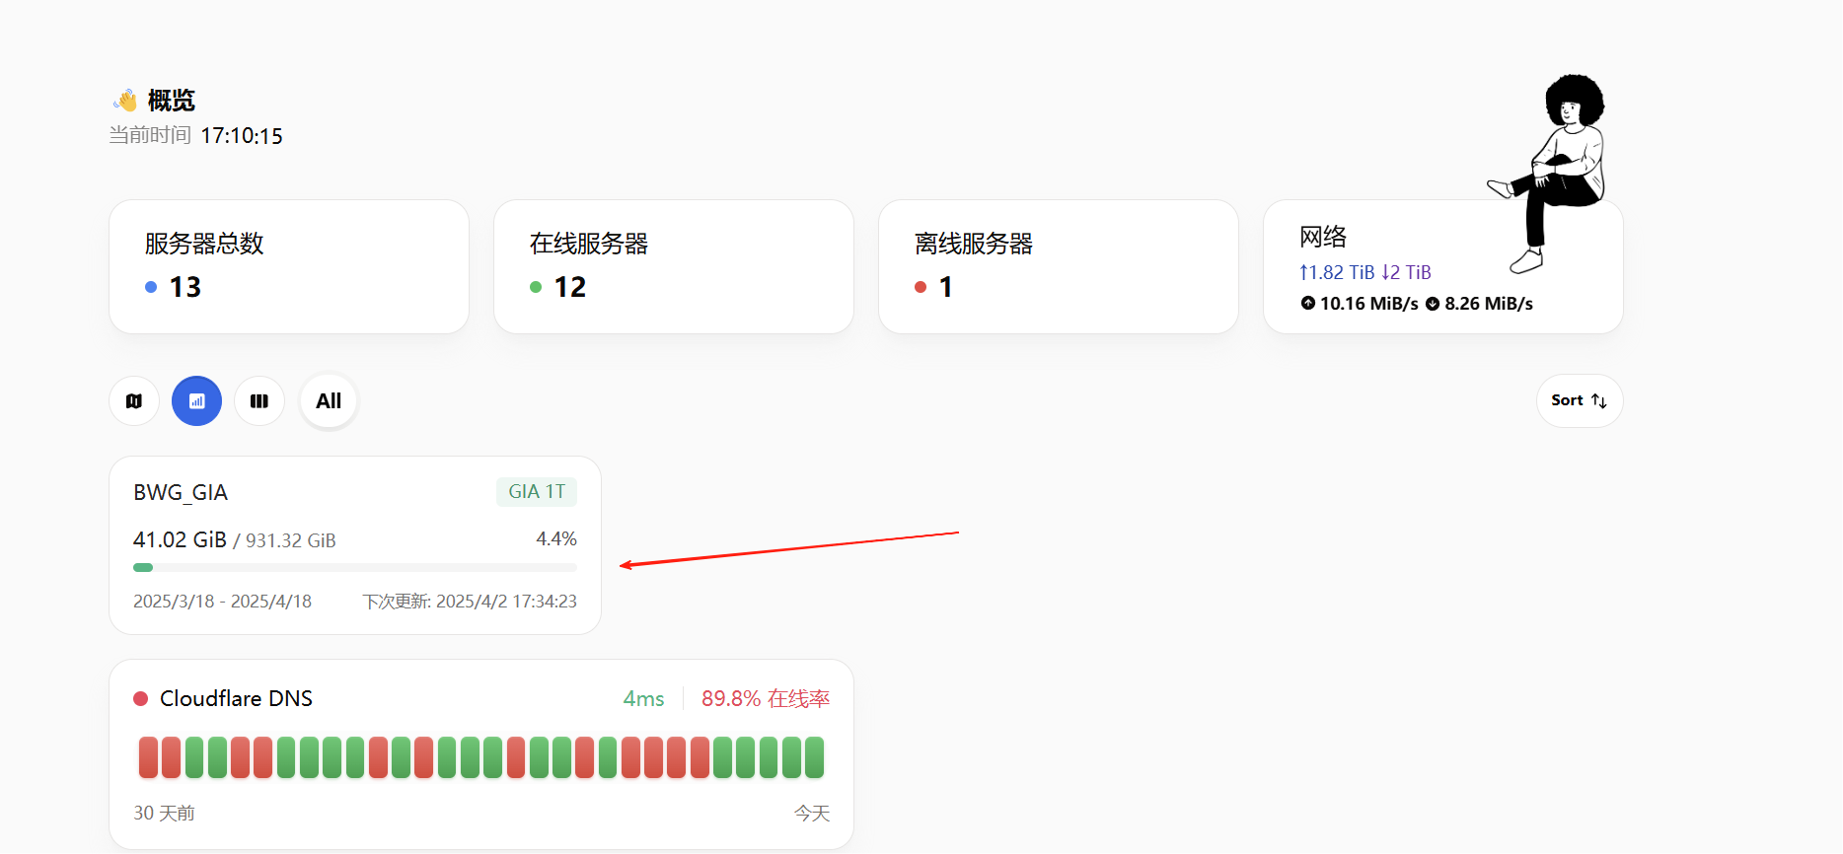Click the 4ms latency value
1843x854 pixels.
(643, 698)
